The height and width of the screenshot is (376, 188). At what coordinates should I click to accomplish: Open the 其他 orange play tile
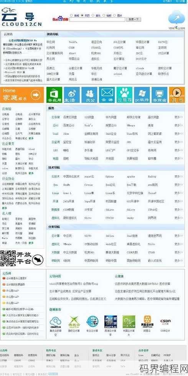coord(177,95)
